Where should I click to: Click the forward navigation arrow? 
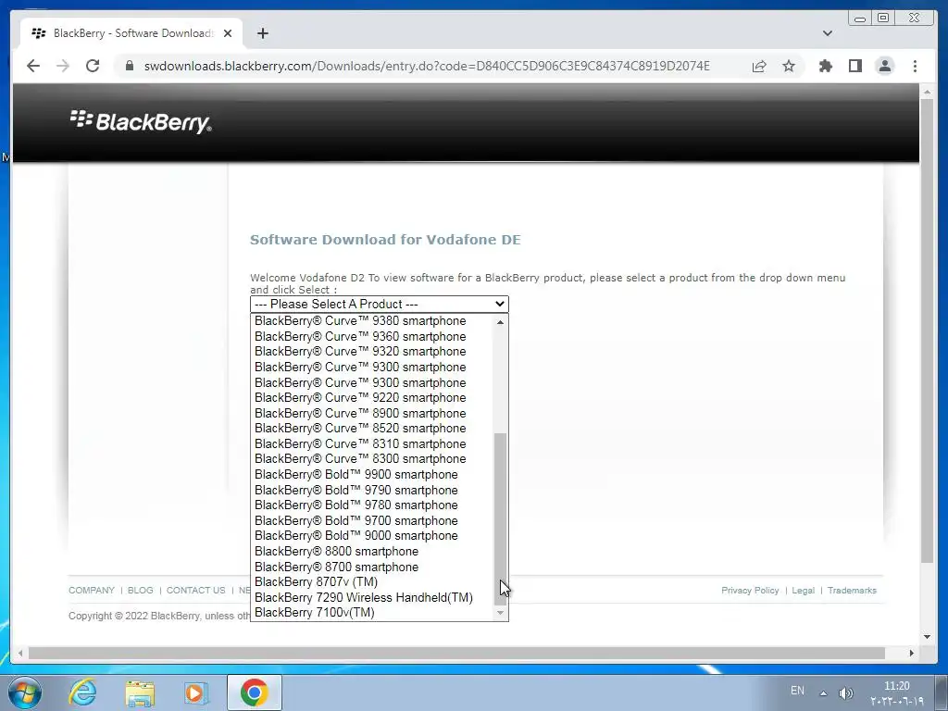pyautogui.click(x=63, y=66)
